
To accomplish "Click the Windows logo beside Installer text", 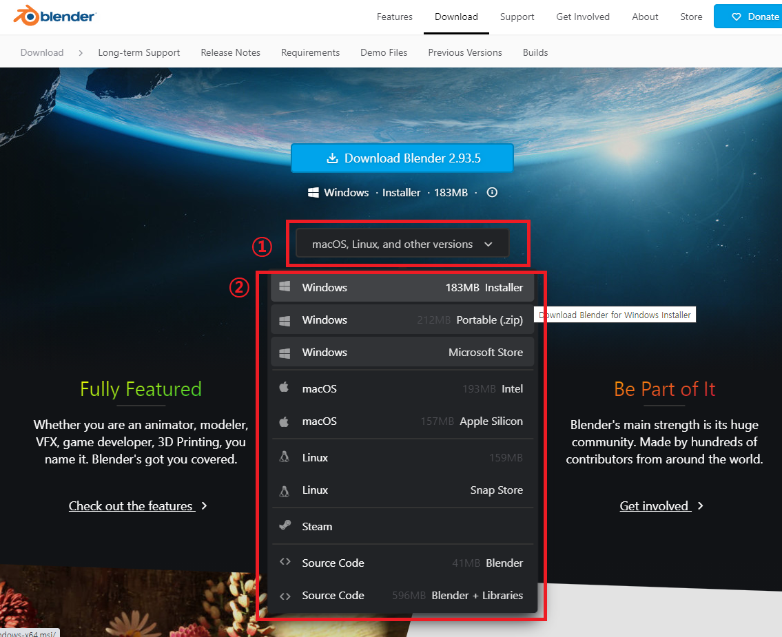I will (313, 192).
